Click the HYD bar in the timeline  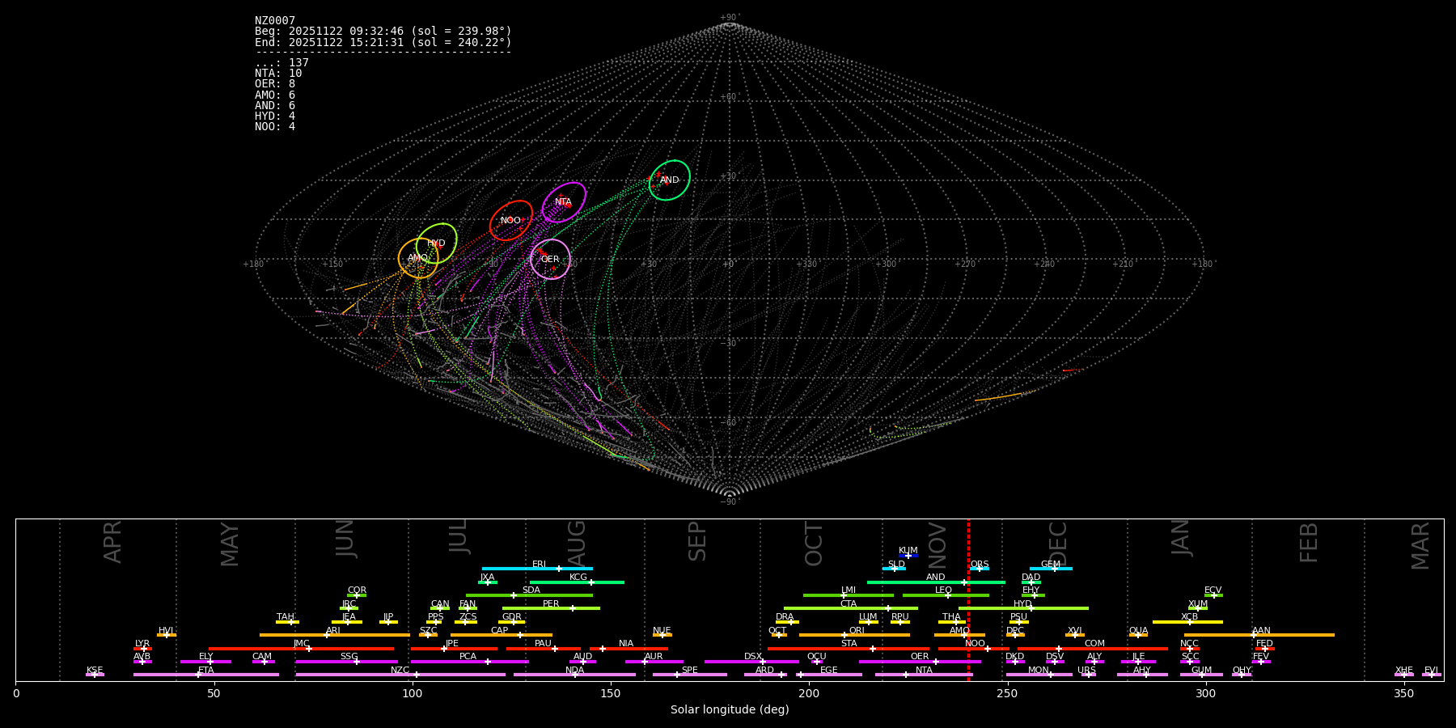(x=1023, y=608)
